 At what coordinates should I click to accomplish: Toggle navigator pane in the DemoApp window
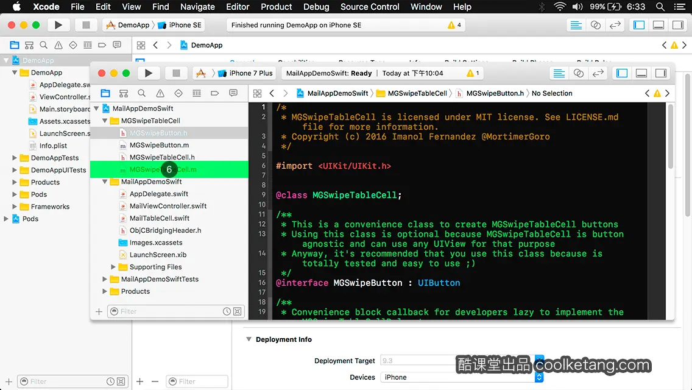pos(639,25)
